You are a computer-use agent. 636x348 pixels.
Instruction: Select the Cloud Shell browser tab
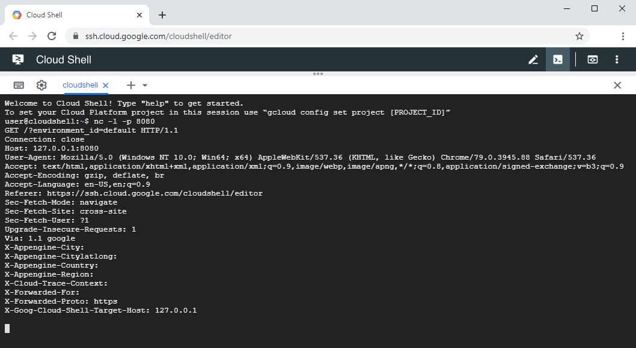tap(72, 15)
